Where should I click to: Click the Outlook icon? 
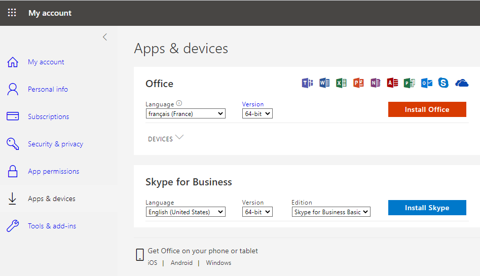[x=426, y=83]
